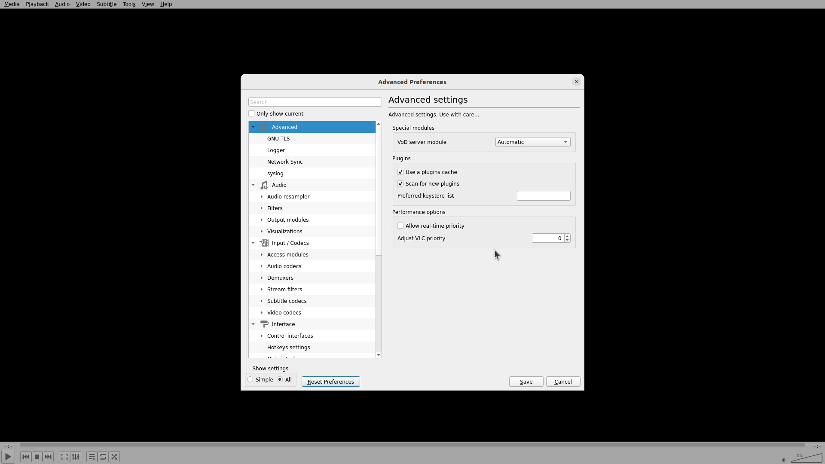Expand the Audio codecs tree item

[x=261, y=266]
